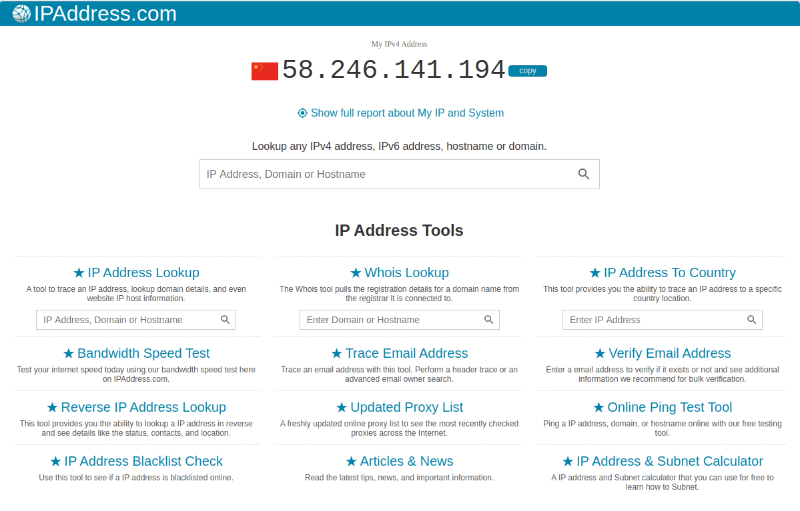The width and height of the screenshot is (800, 511).
Task: Open the IP Address Lookup tool link
Action: 136,272
